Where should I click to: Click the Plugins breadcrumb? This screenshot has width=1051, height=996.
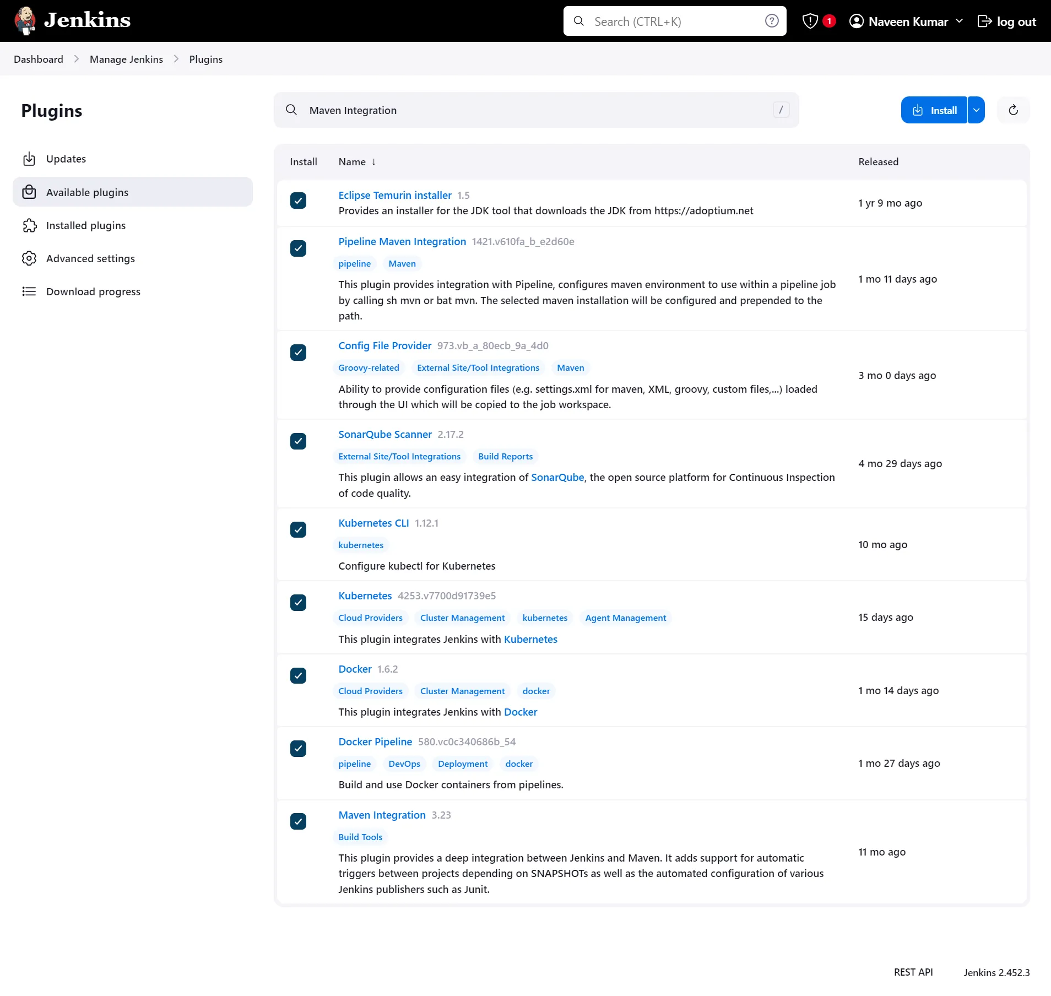pos(206,59)
